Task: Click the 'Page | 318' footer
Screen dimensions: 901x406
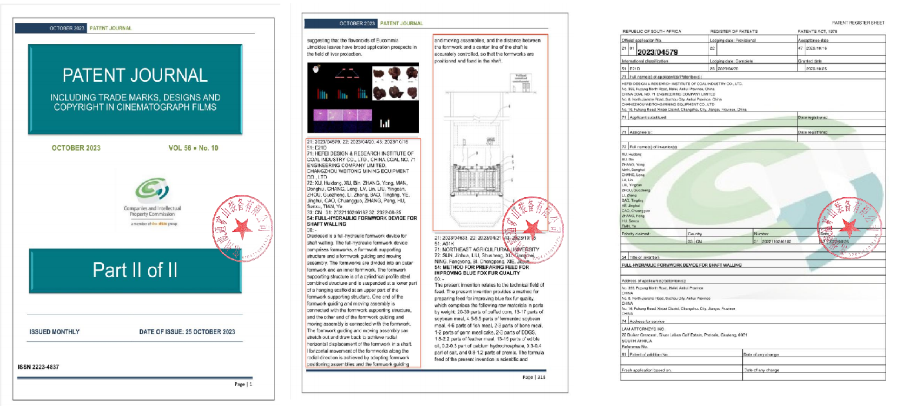Action: [534, 377]
